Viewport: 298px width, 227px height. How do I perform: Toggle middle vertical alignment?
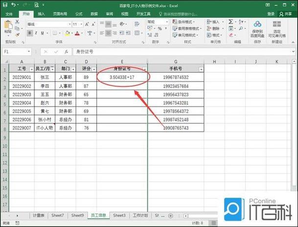click(108, 24)
